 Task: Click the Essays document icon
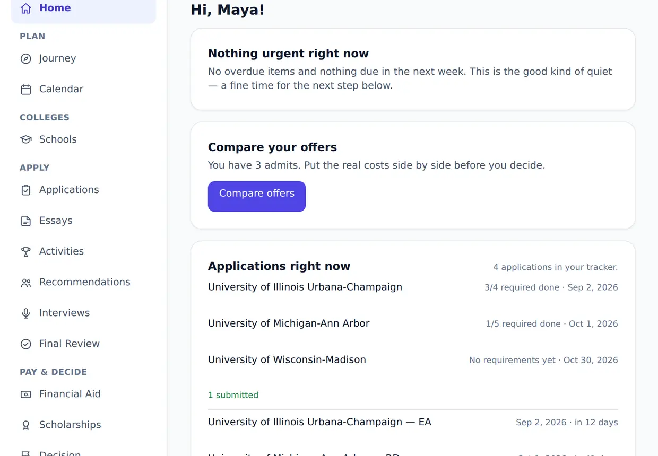(26, 221)
